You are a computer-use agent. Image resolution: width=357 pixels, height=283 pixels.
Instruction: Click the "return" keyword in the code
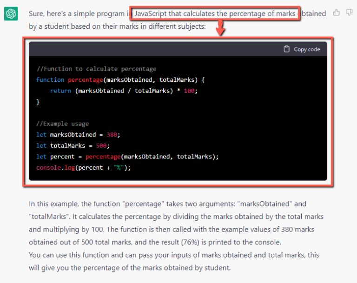pyautogui.click(x=60, y=91)
